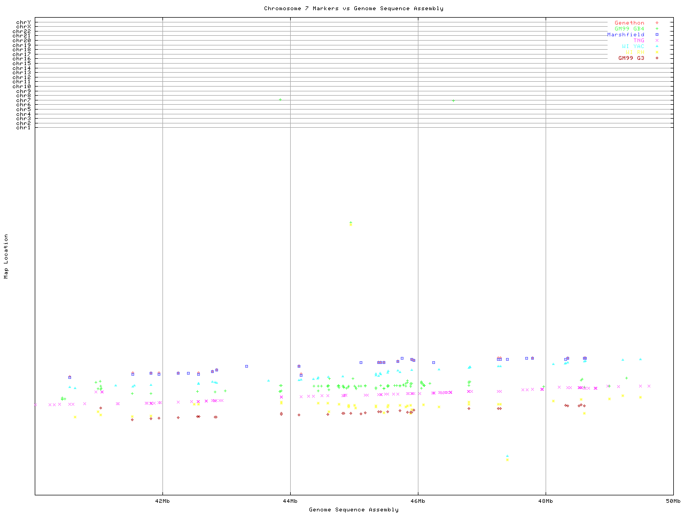Click the 48Mb x-axis tick label
Viewport: 684px width, 513px height.
coord(546,501)
